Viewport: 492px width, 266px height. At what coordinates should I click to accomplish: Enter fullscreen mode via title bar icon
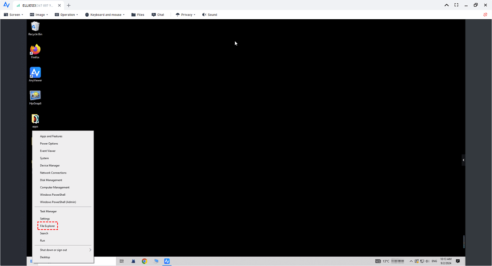pyautogui.click(x=456, y=5)
